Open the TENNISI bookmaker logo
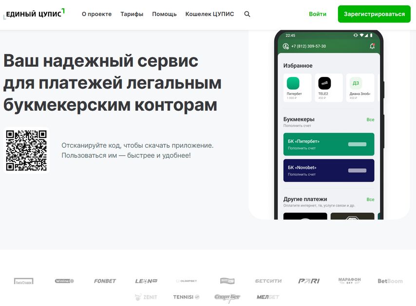The height and width of the screenshot is (306, 416). [186, 297]
